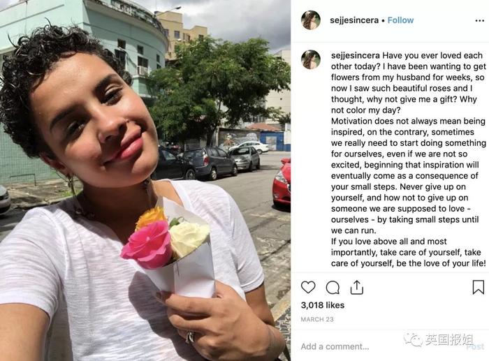Like the post with the heart icon

pyautogui.click(x=308, y=287)
